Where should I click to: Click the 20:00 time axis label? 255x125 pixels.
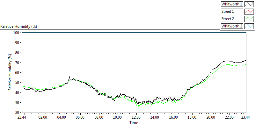pyautogui.click(x=211, y=117)
